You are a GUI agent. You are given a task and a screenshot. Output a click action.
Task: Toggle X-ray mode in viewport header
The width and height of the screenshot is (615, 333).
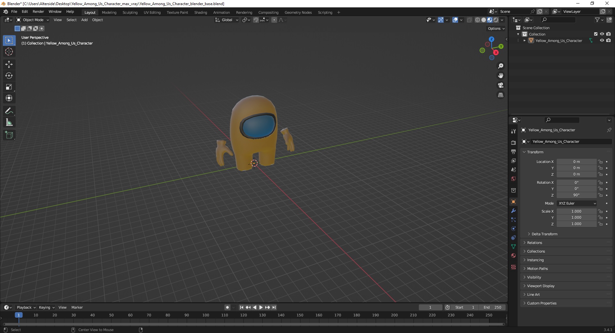(469, 20)
